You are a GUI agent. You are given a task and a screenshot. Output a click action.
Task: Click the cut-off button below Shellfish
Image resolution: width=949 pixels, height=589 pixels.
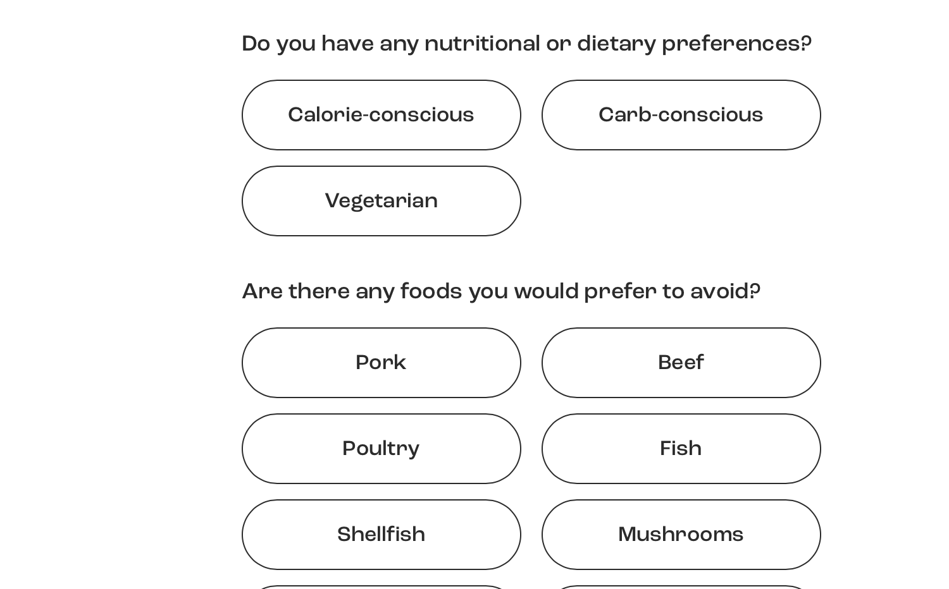tap(381, 587)
